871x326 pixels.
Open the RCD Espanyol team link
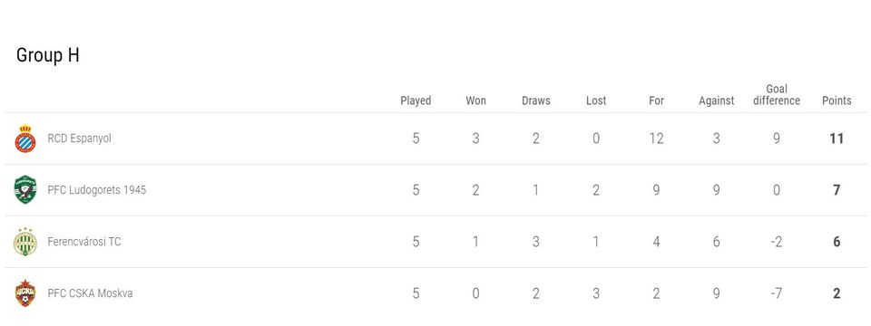coord(80,138)
